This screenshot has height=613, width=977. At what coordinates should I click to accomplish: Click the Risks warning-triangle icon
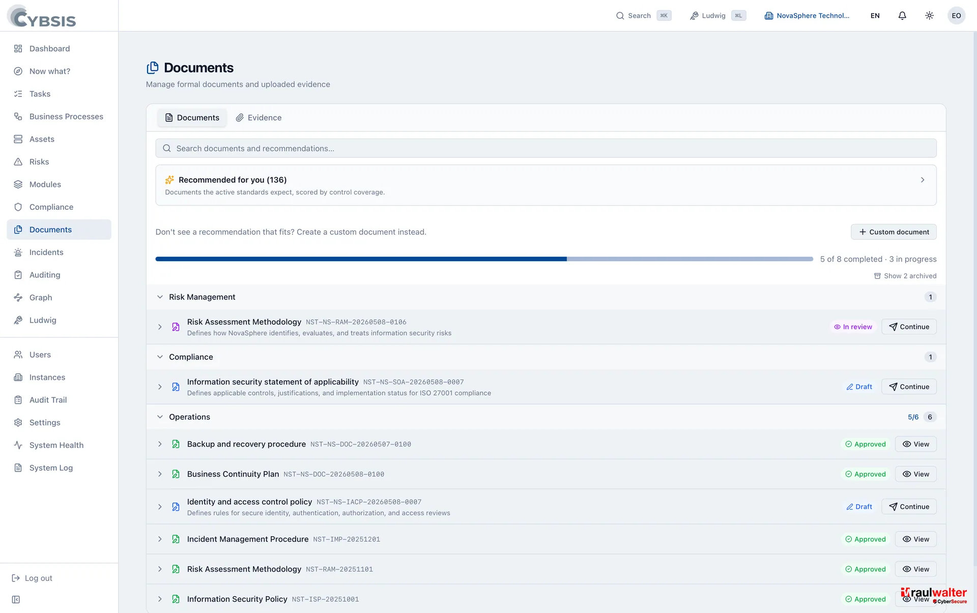click(18, 162)
